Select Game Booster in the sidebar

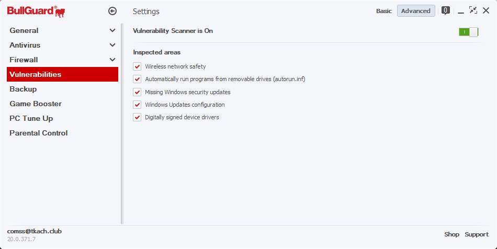[36, 104]
